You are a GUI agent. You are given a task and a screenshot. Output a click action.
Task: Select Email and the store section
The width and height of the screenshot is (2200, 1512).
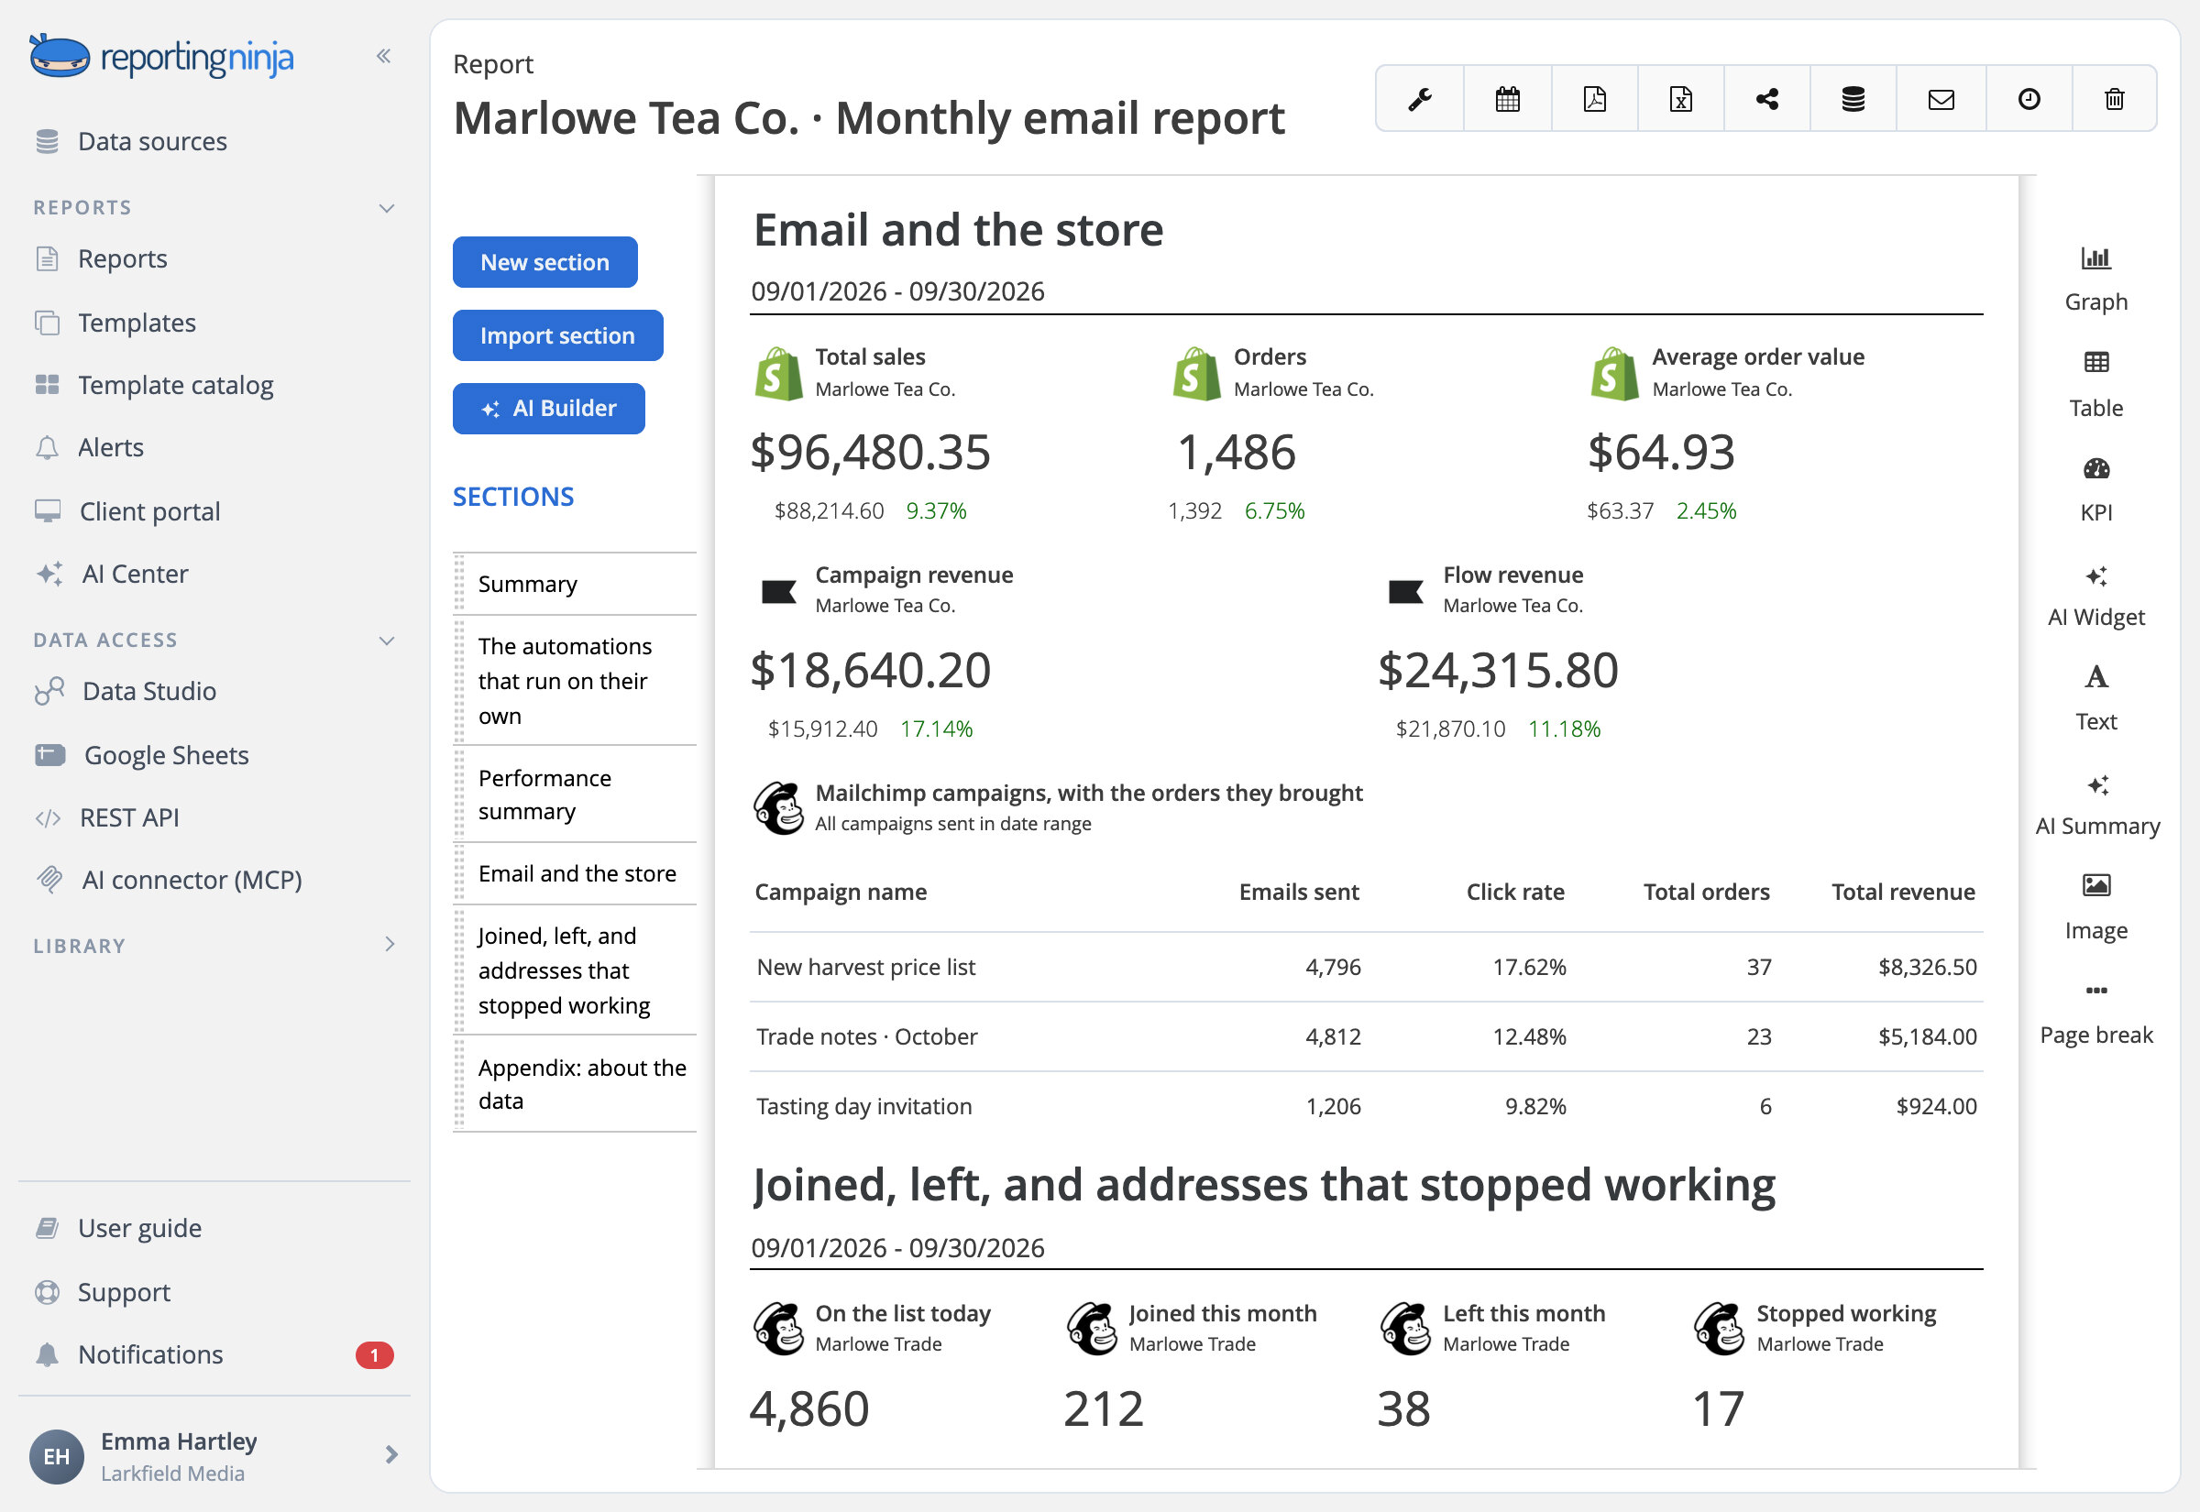click(575, 873)
